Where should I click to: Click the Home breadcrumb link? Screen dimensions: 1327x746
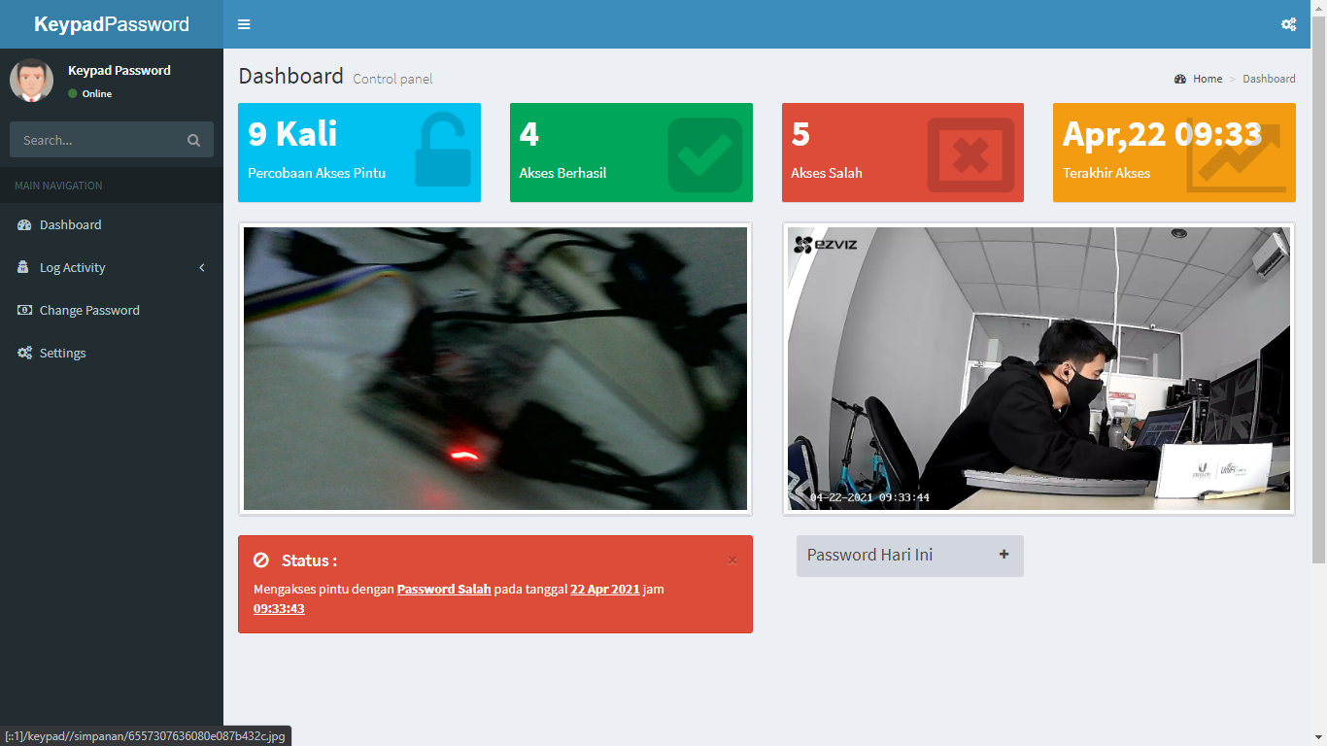pos(1208,79)
